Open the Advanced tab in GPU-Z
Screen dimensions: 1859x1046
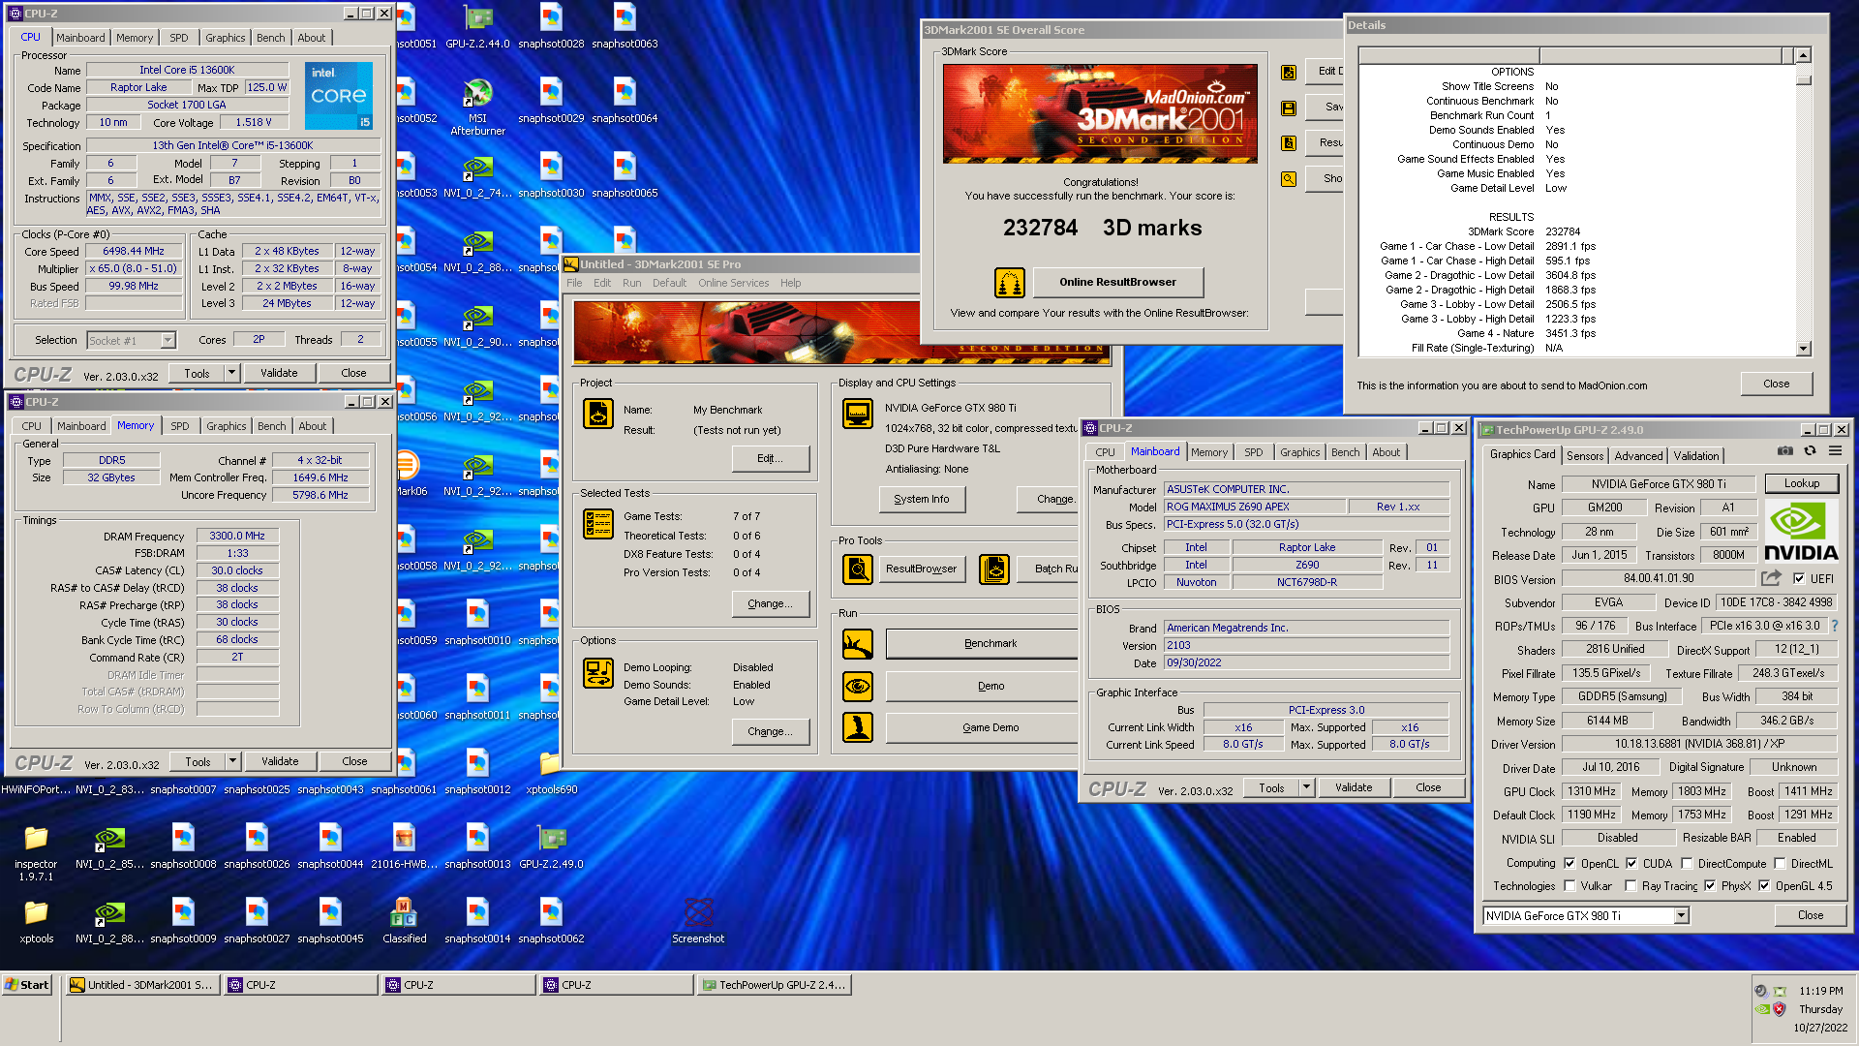click(x=1638, y=455)
